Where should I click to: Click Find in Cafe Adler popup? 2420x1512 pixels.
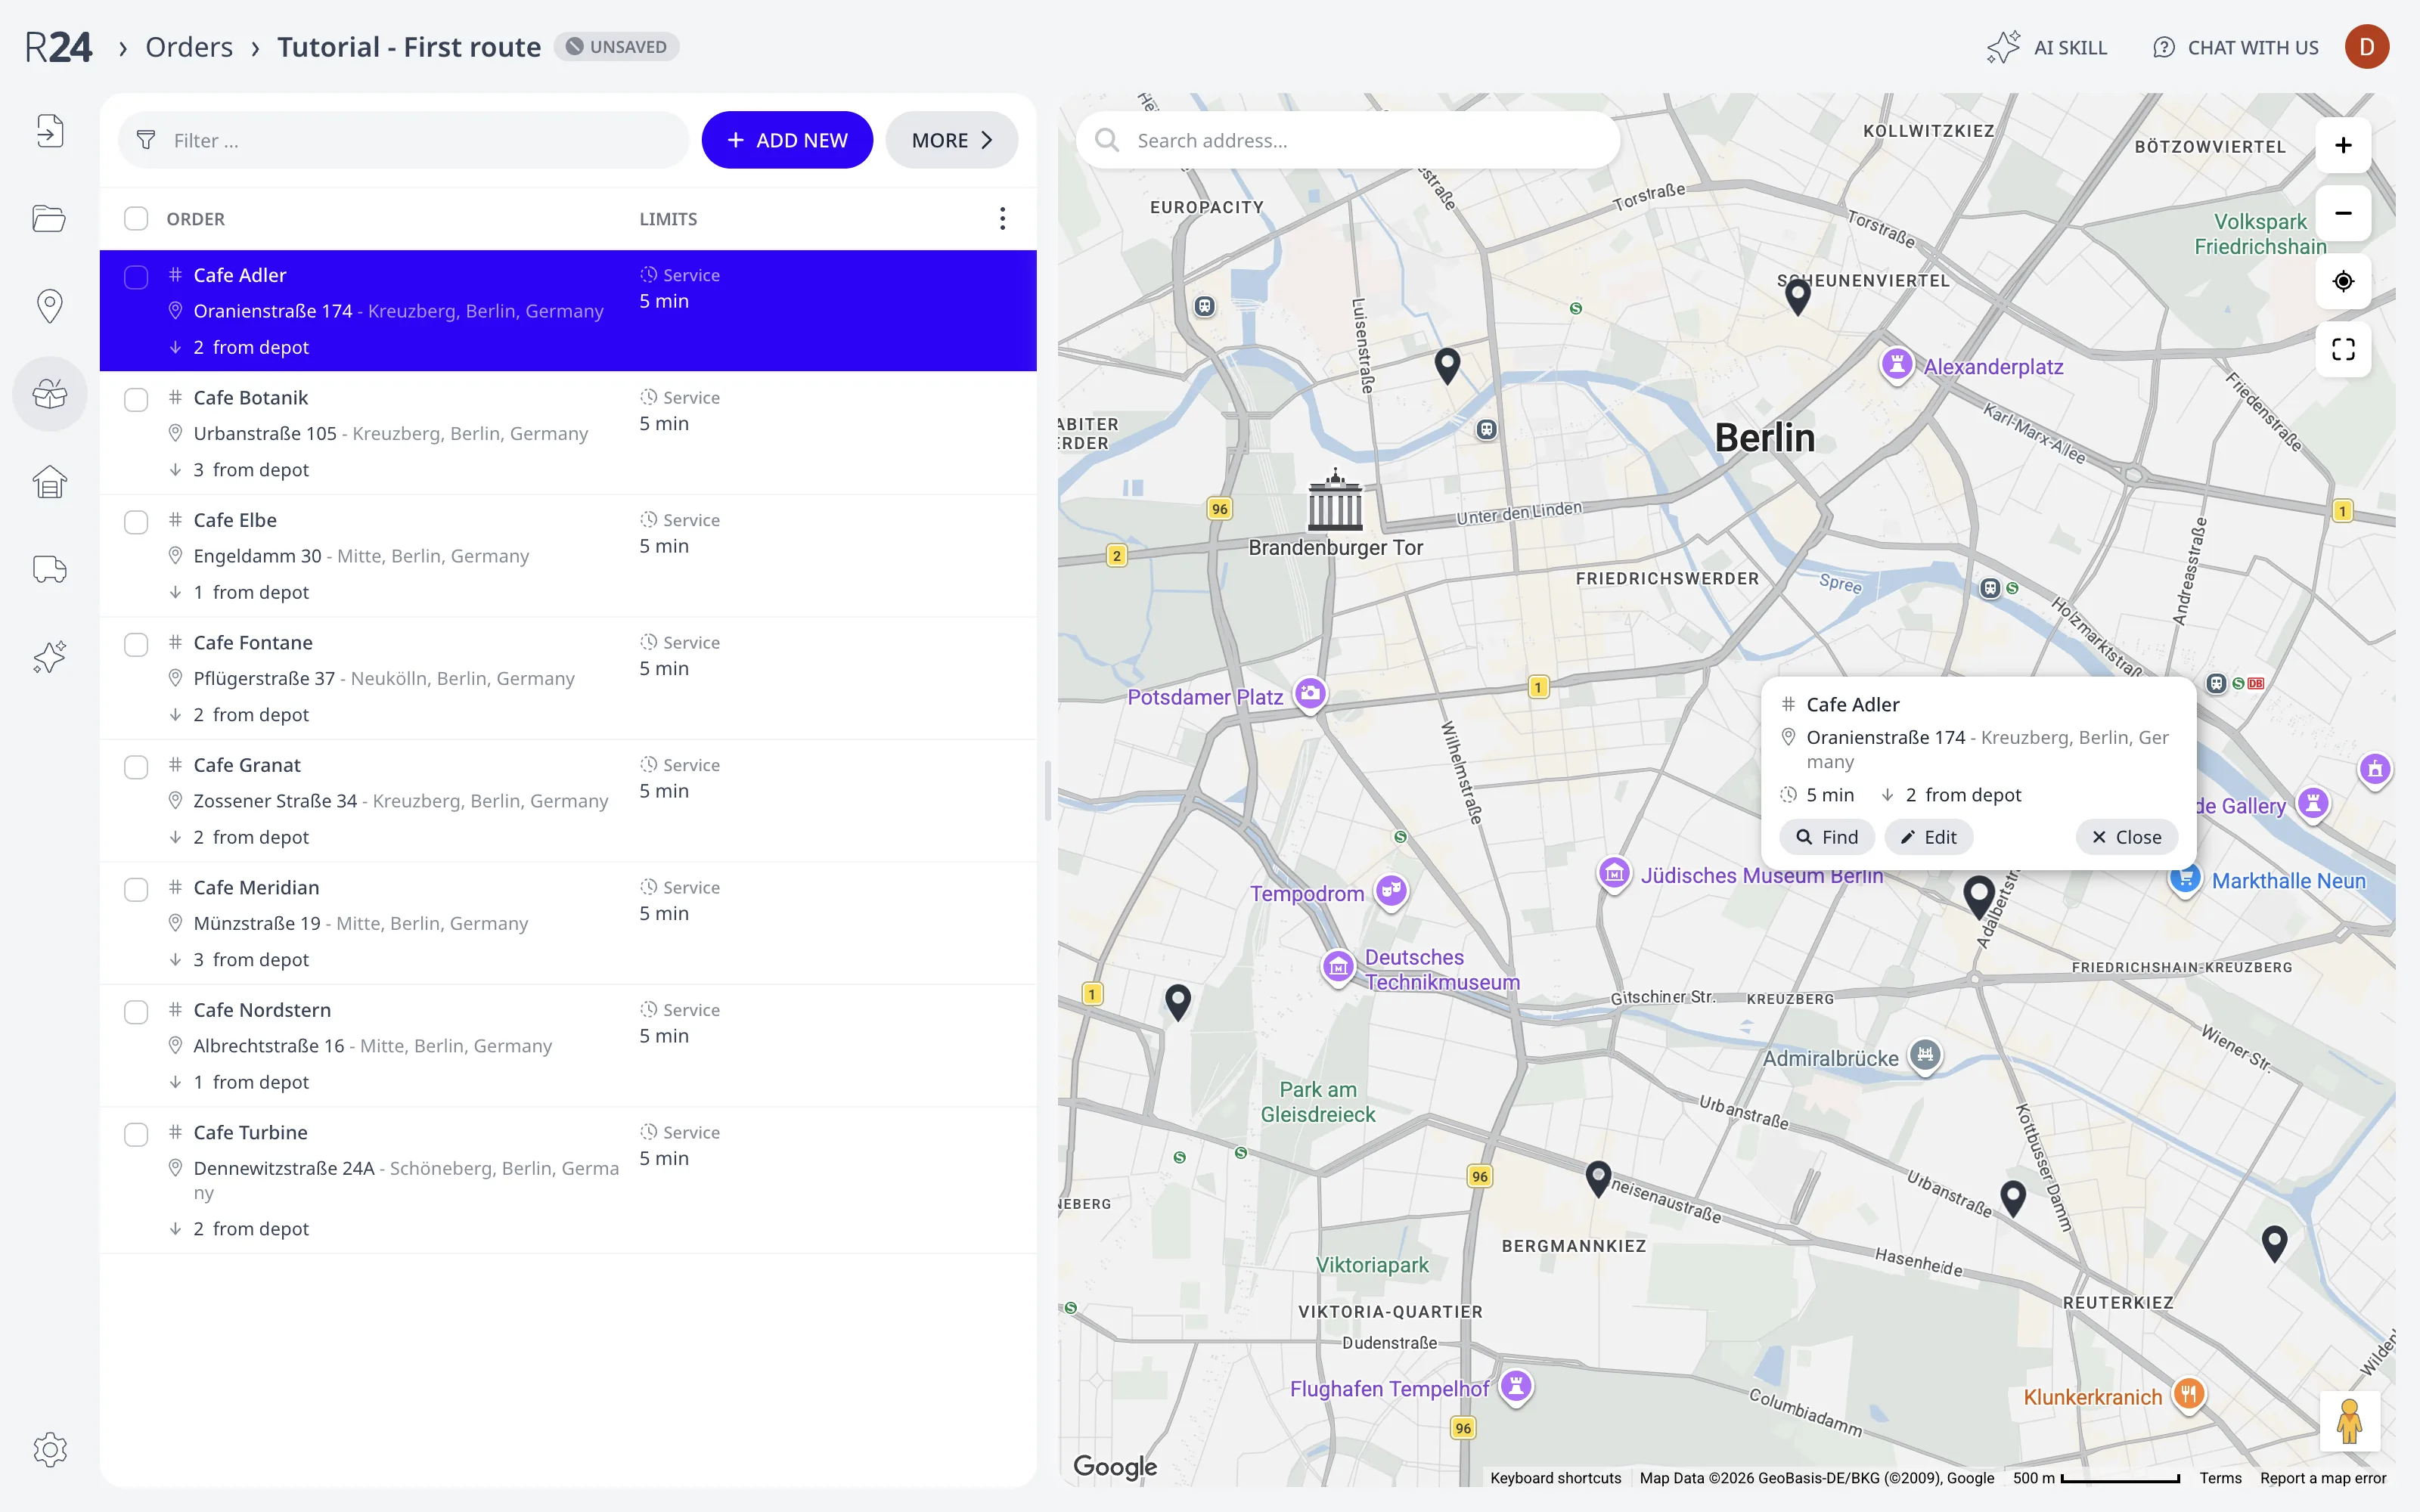pyautogui.click(x=1827, y=837)
